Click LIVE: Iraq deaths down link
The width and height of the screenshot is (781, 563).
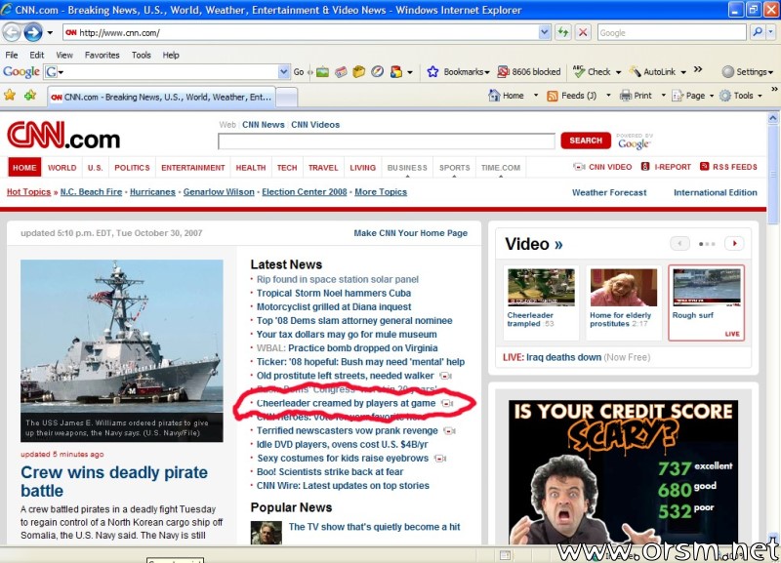[x=552, y=357]
